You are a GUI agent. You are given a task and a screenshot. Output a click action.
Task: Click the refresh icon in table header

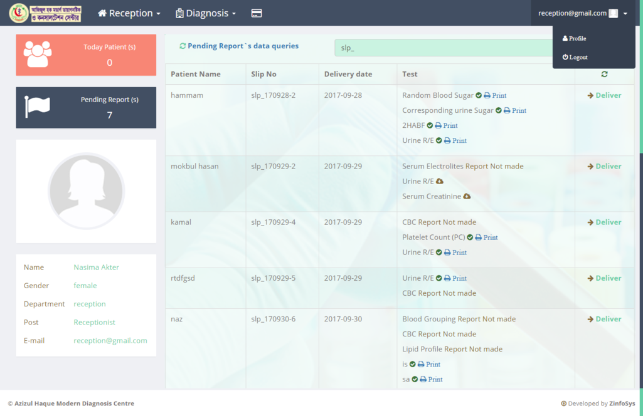tap(604, 74)
